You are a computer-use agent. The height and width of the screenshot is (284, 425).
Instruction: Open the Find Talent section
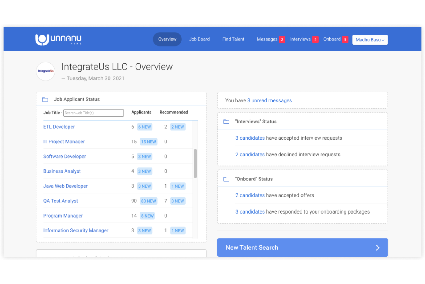[x=233, y=39]
